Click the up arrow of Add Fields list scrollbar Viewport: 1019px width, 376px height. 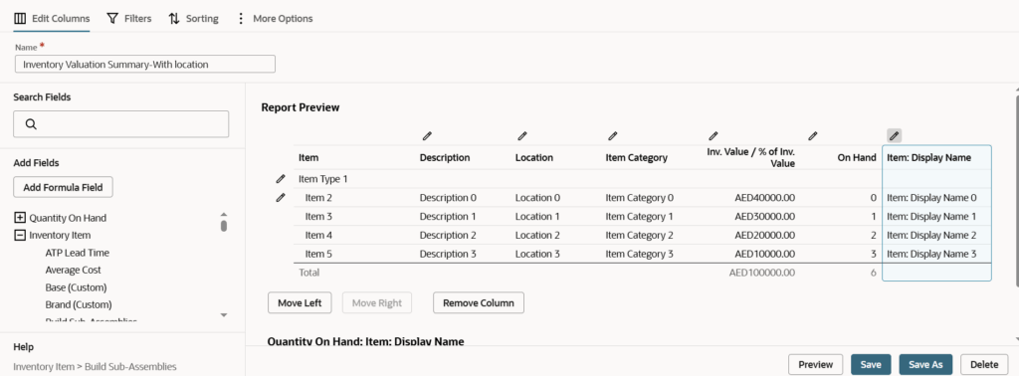224,214
